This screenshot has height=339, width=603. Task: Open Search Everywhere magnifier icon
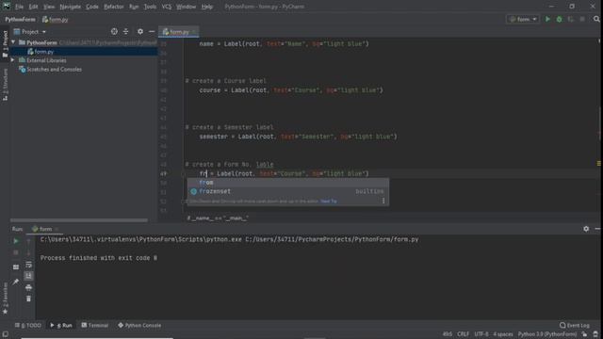pos(596,19)
